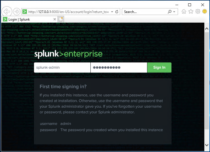The image size is (210, 152).
Task: Expand the address bar autocomplete dropdown
Action: pos(112,12)
